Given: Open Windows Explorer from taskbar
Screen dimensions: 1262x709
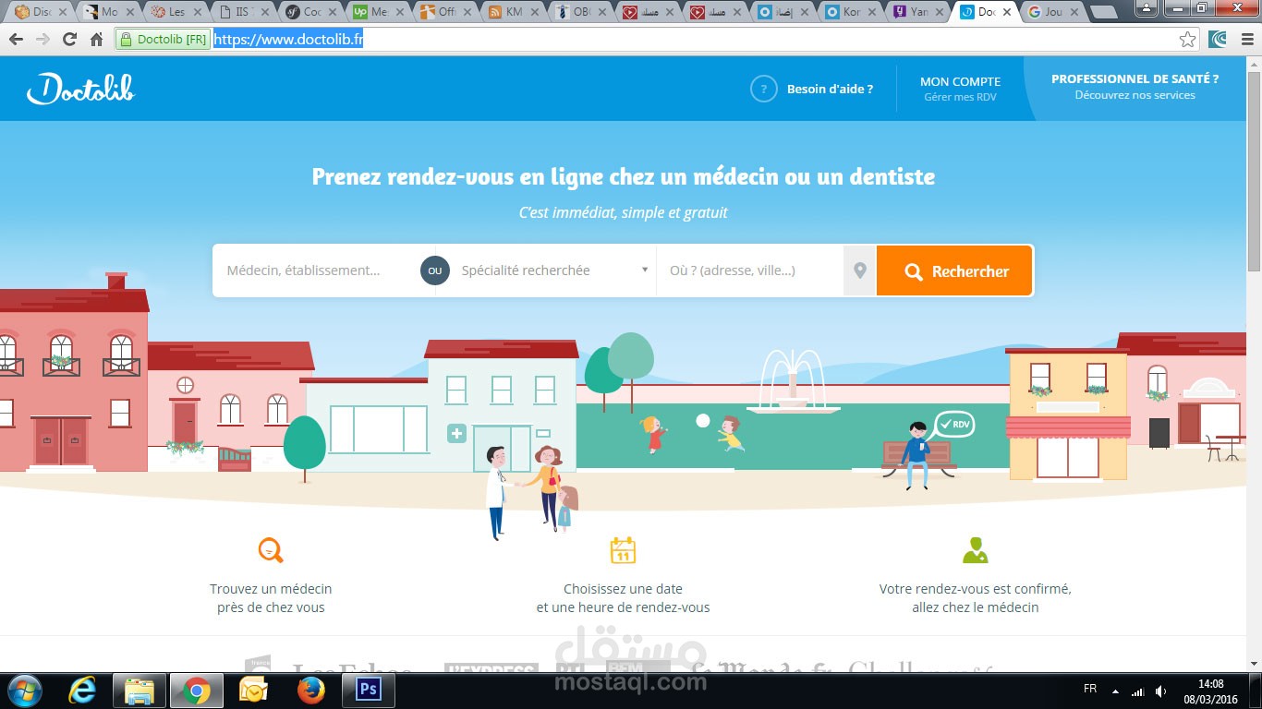Looking at the screenshot, I should pos(139,691).
